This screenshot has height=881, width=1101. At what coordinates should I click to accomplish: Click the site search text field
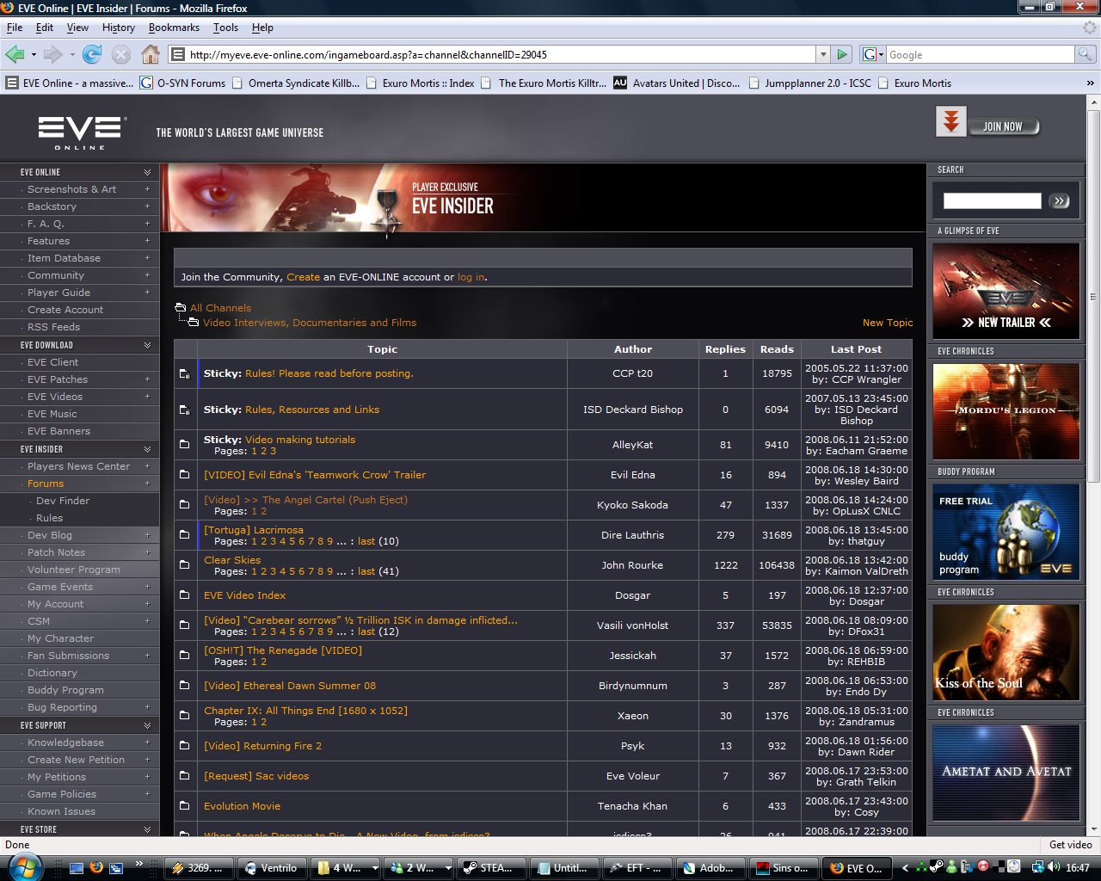[x=992, y=200]
